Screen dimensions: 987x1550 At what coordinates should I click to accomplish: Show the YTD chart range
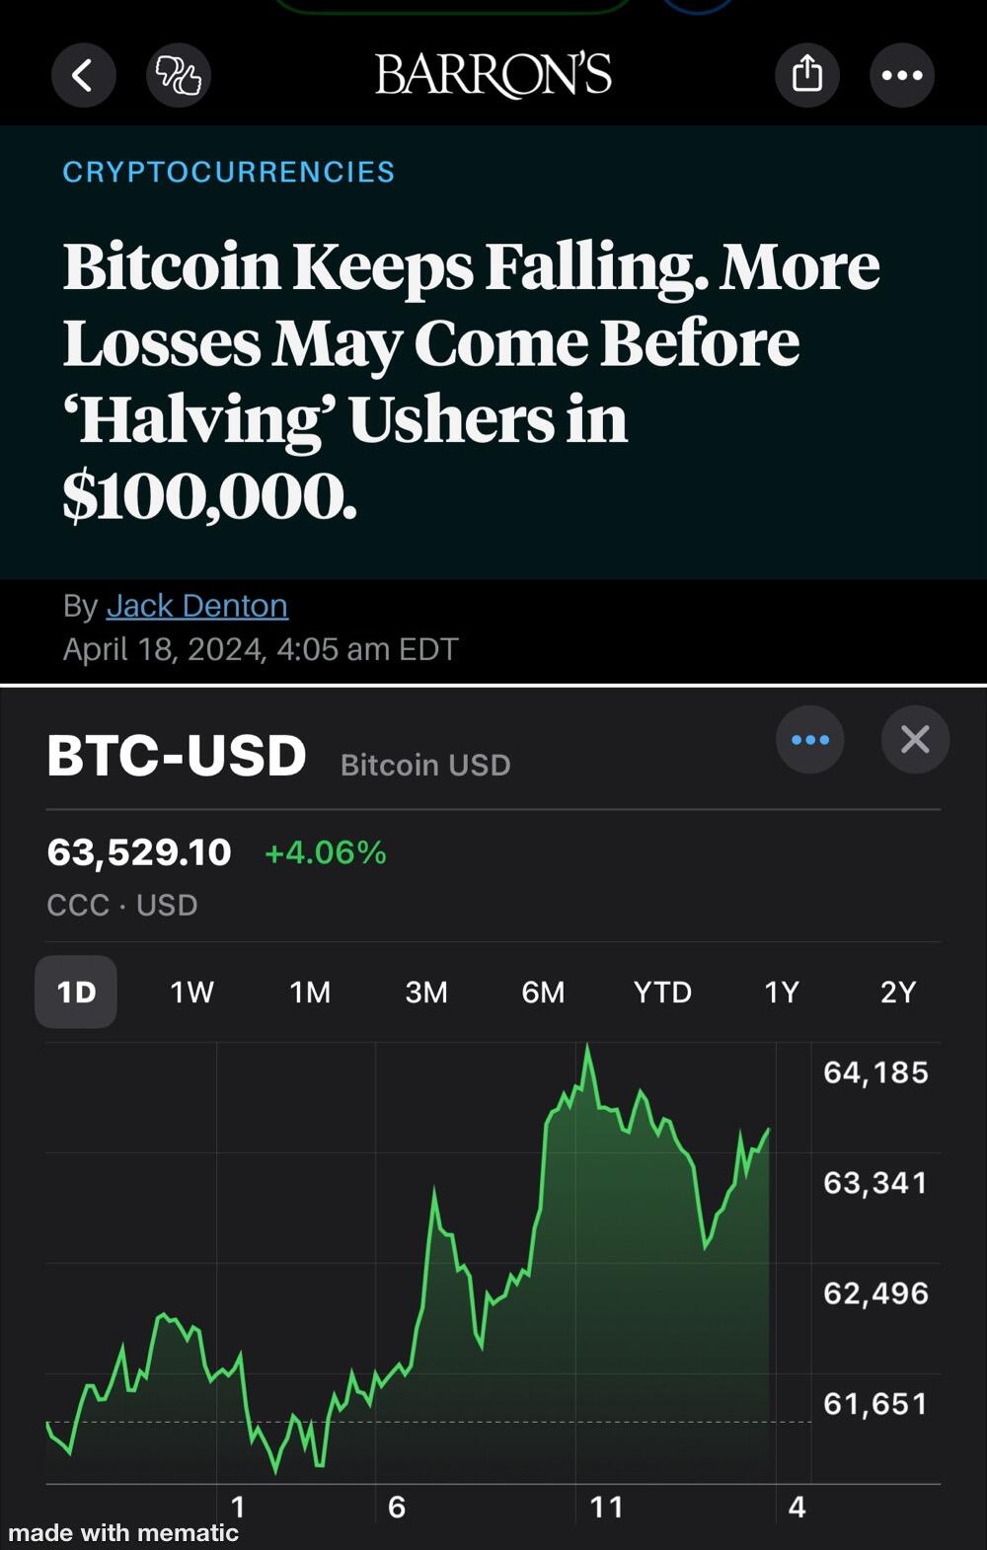tap(662, 992)
